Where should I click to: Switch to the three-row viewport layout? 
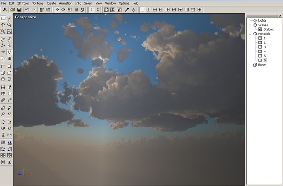pos(193,9)
